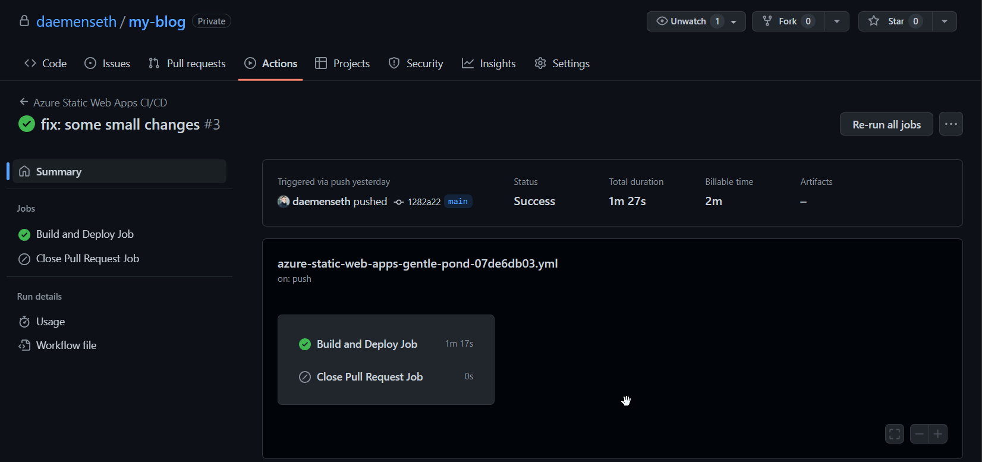This screenshot has height=462, width=982.
Task: Fork the repository with Fork button
Action: pos(788,21)
